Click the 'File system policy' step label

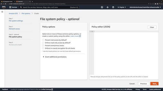(x=15, y=37)
